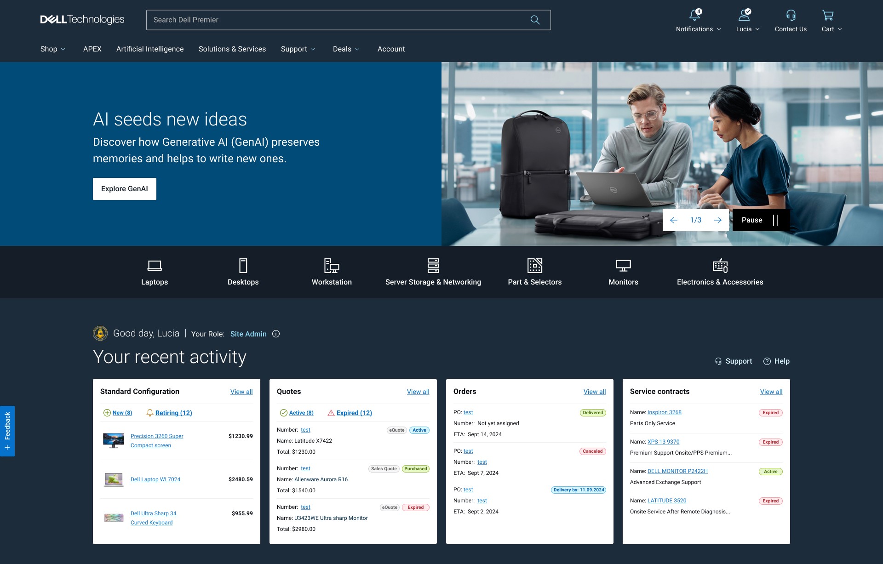Open the Lucia account dropdown

(747, 28)
